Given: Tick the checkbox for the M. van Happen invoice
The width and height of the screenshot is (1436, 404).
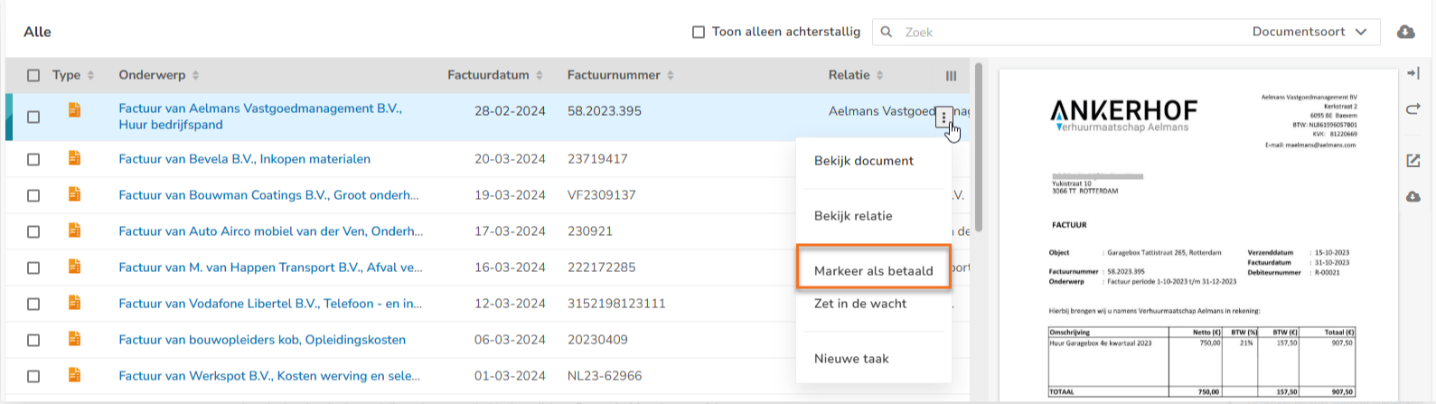Looking at the screenshot, I should click(x=33, y=268).
